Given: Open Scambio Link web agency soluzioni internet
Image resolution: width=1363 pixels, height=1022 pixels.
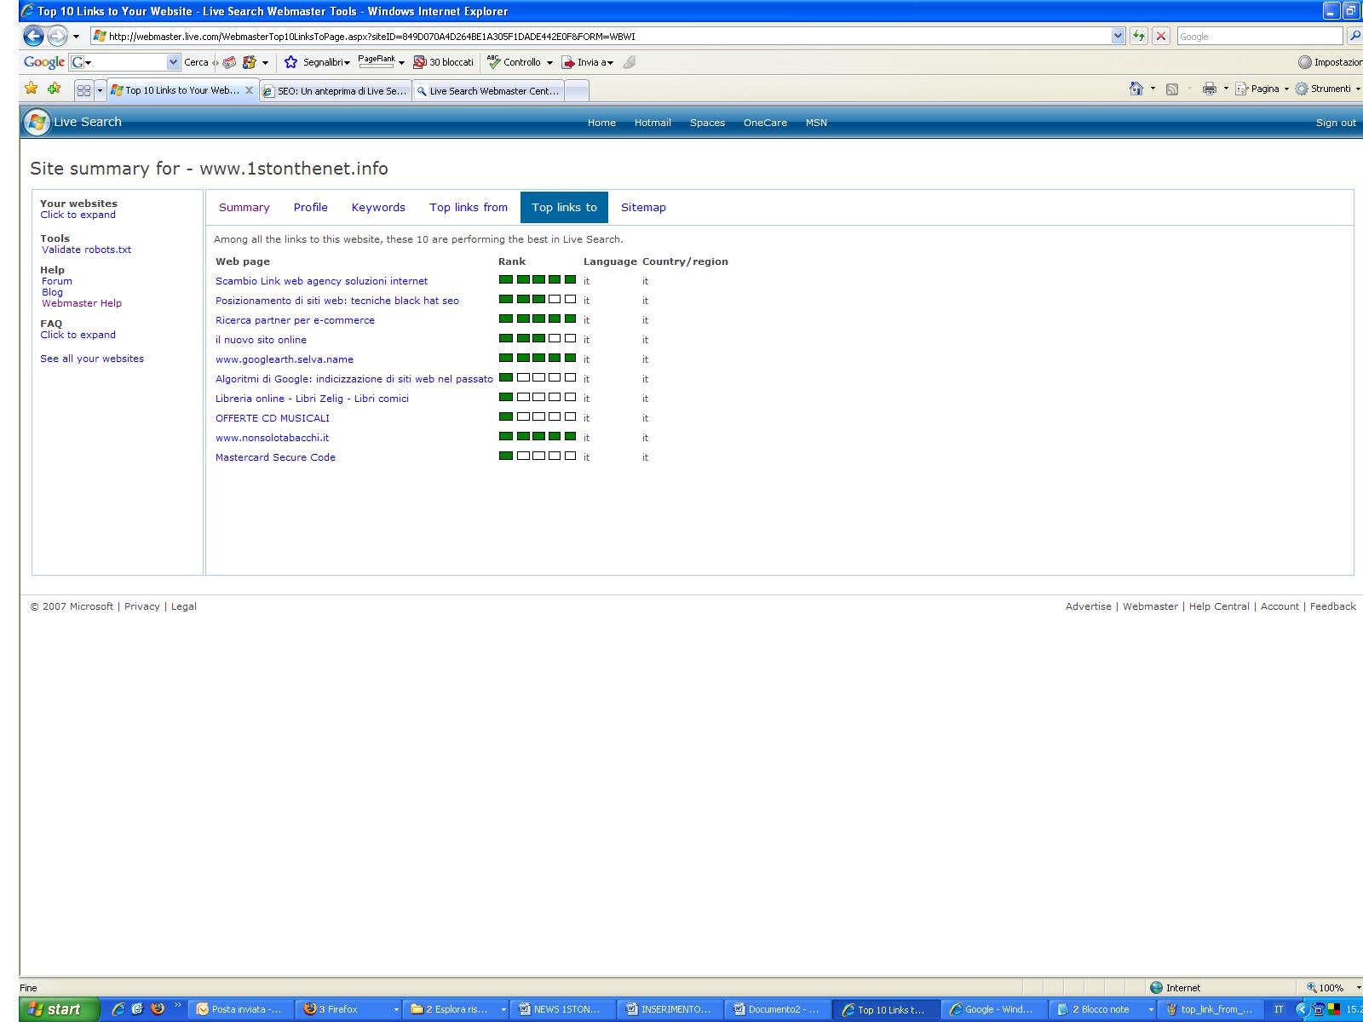Looking at the screenshot, I should coord(322,281).
